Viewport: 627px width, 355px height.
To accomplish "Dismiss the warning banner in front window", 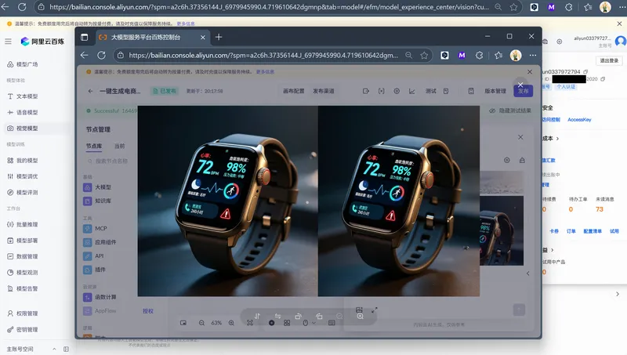I will pyautogui.click(x=530, y=72).
